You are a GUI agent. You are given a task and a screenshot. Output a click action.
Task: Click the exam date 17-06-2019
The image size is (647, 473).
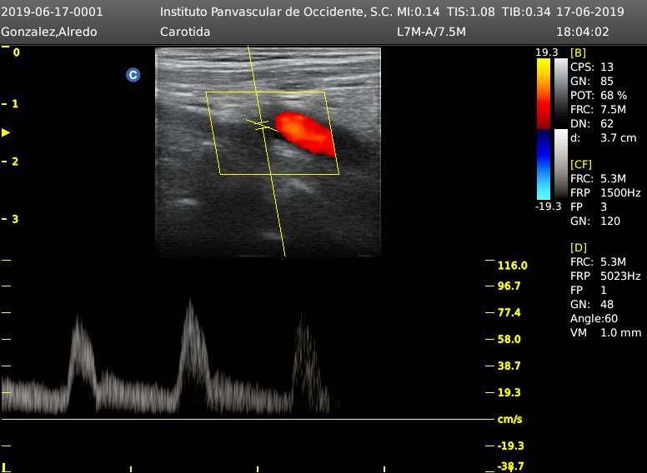coord(590,12)
